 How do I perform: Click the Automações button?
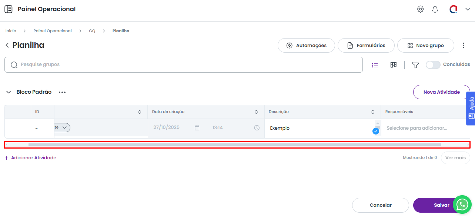306,46
